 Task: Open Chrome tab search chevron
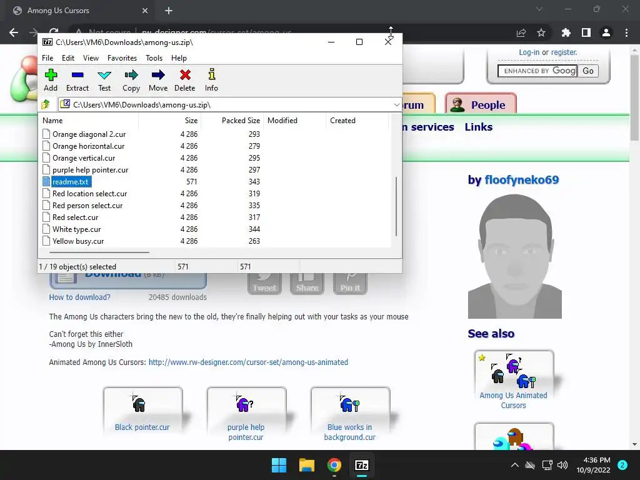tap(539, 9)
